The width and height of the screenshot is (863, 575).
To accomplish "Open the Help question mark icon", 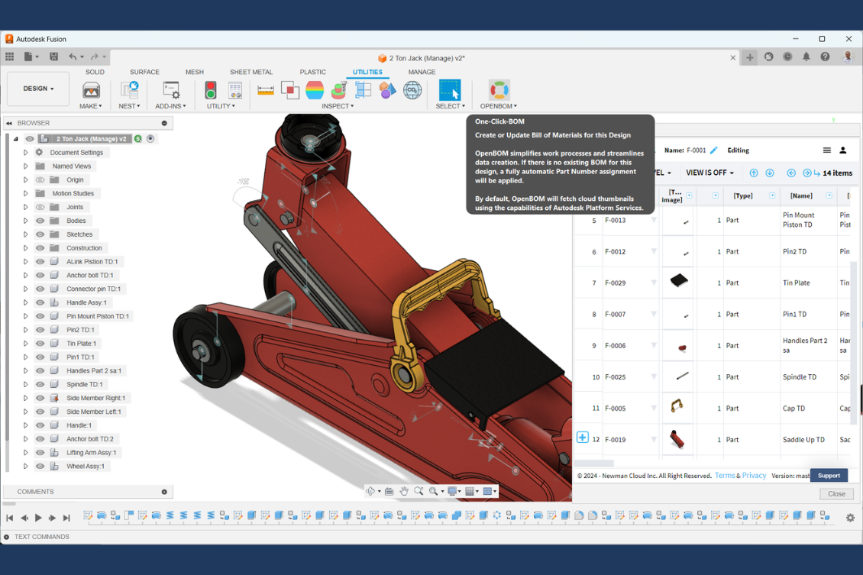I will pyautogui.click(x=825, y=57).
